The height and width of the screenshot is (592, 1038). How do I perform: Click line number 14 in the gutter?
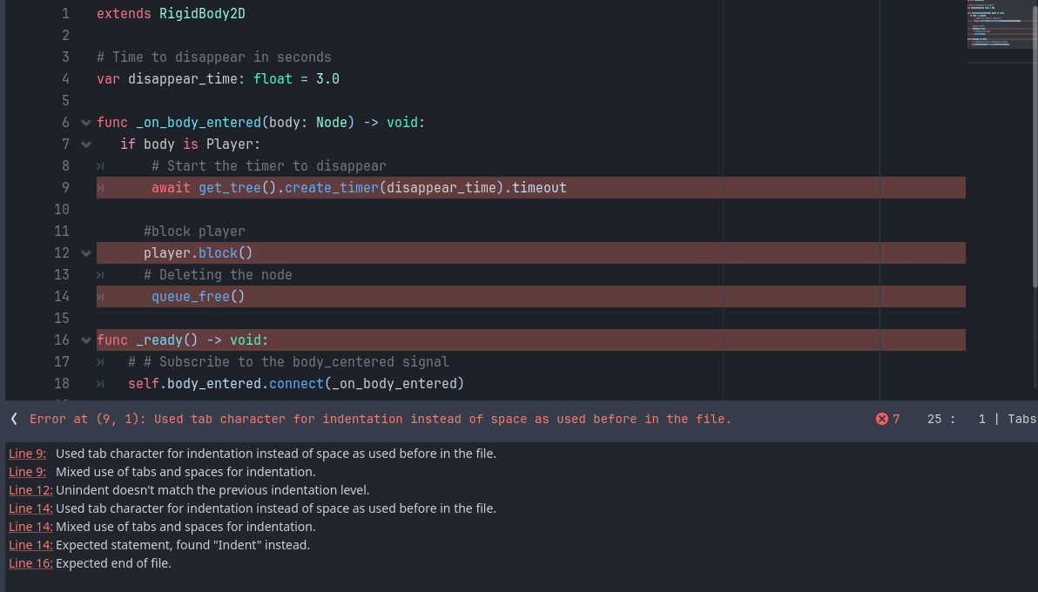coord(62,297)
